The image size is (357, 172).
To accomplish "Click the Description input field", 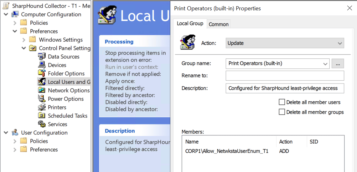I will (285, 88).
